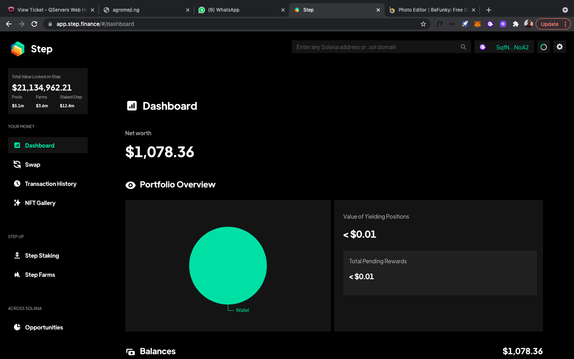The image size is (574, 359).
Task: Click the purple plus extension icon
Action: (x=503, y=24)
